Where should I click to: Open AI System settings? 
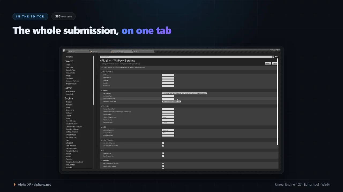tap(69, 102)
